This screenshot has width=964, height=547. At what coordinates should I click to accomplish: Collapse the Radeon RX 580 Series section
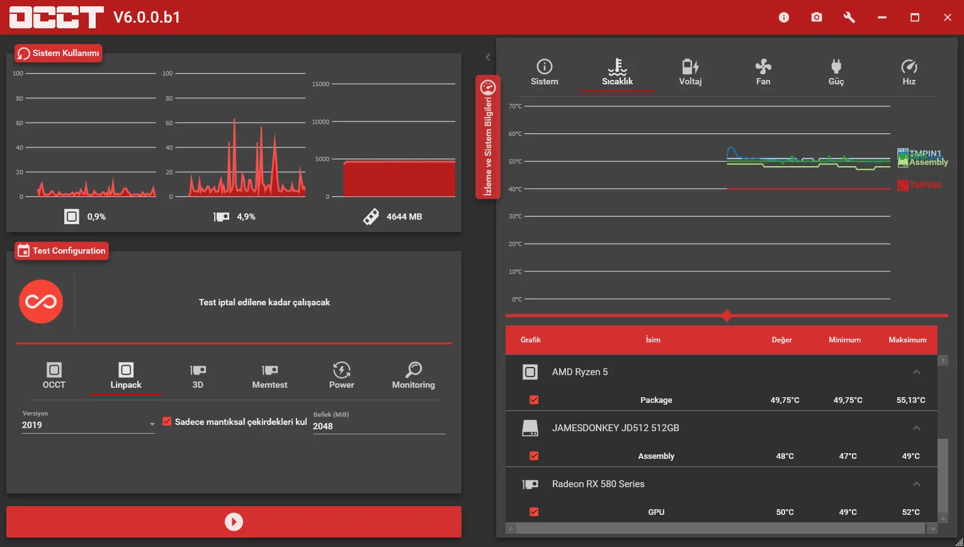pos(917,484)
